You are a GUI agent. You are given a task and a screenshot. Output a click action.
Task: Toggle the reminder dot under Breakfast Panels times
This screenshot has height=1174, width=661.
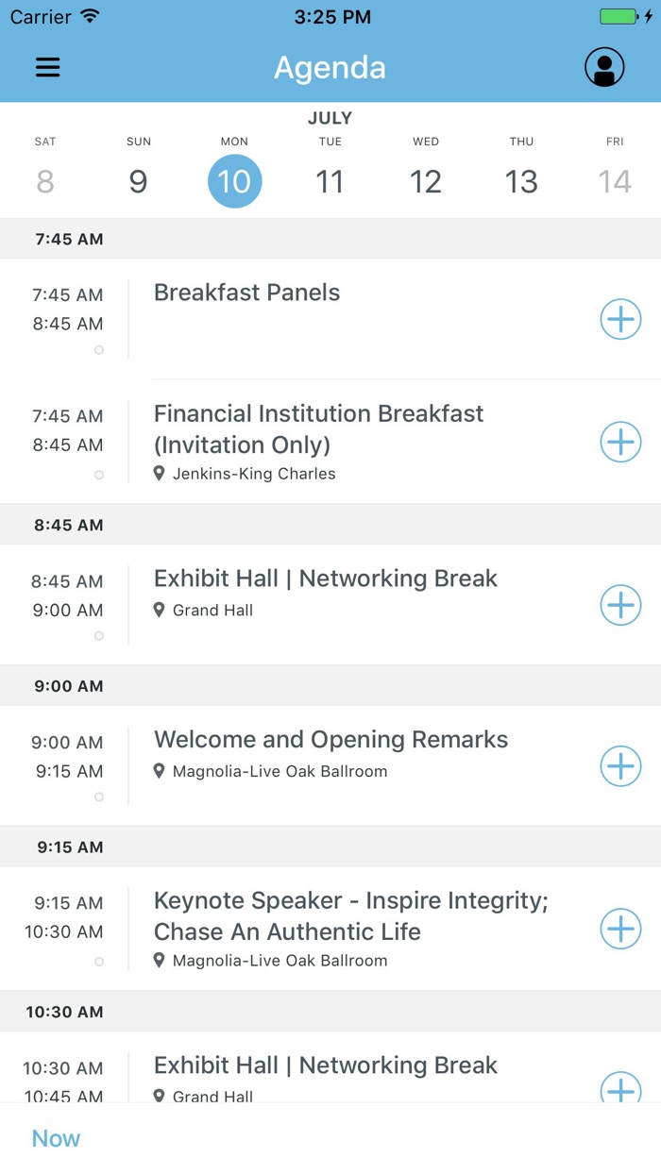point(98,350)
